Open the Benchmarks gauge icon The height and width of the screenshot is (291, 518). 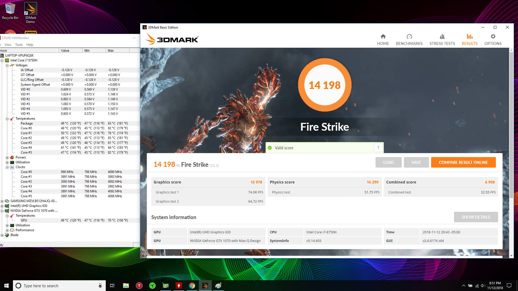coord(409,37)
